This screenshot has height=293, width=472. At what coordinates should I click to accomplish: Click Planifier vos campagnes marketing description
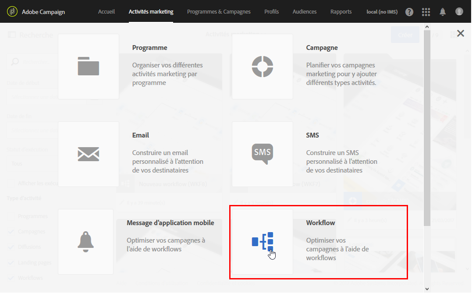341,74
